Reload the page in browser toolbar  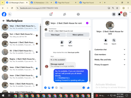(12, 8)
